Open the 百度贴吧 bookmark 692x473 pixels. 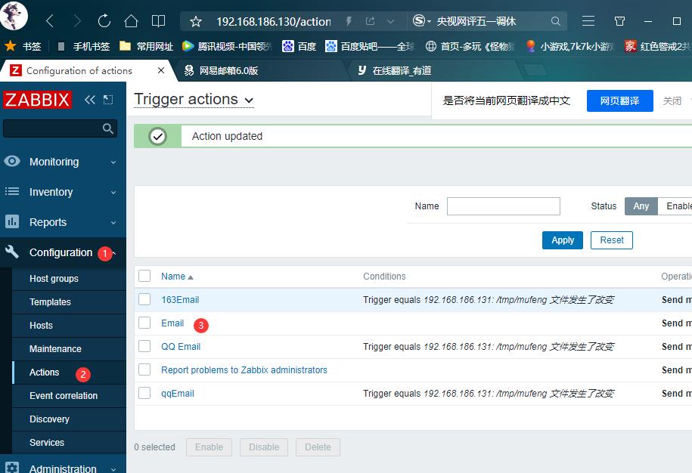click(x=370, y=46)
